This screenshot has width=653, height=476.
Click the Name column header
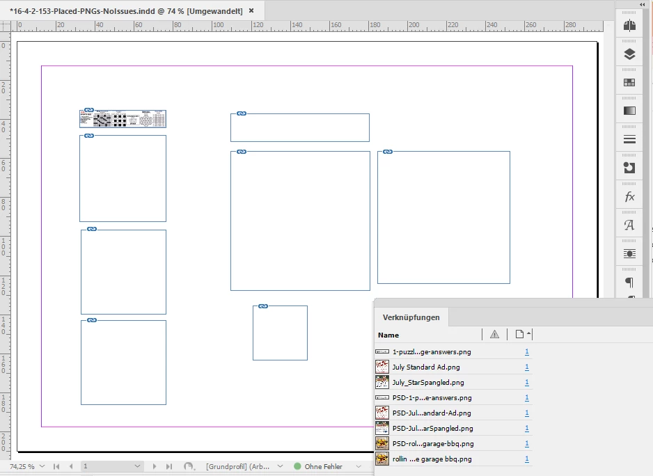pos(388,335)
